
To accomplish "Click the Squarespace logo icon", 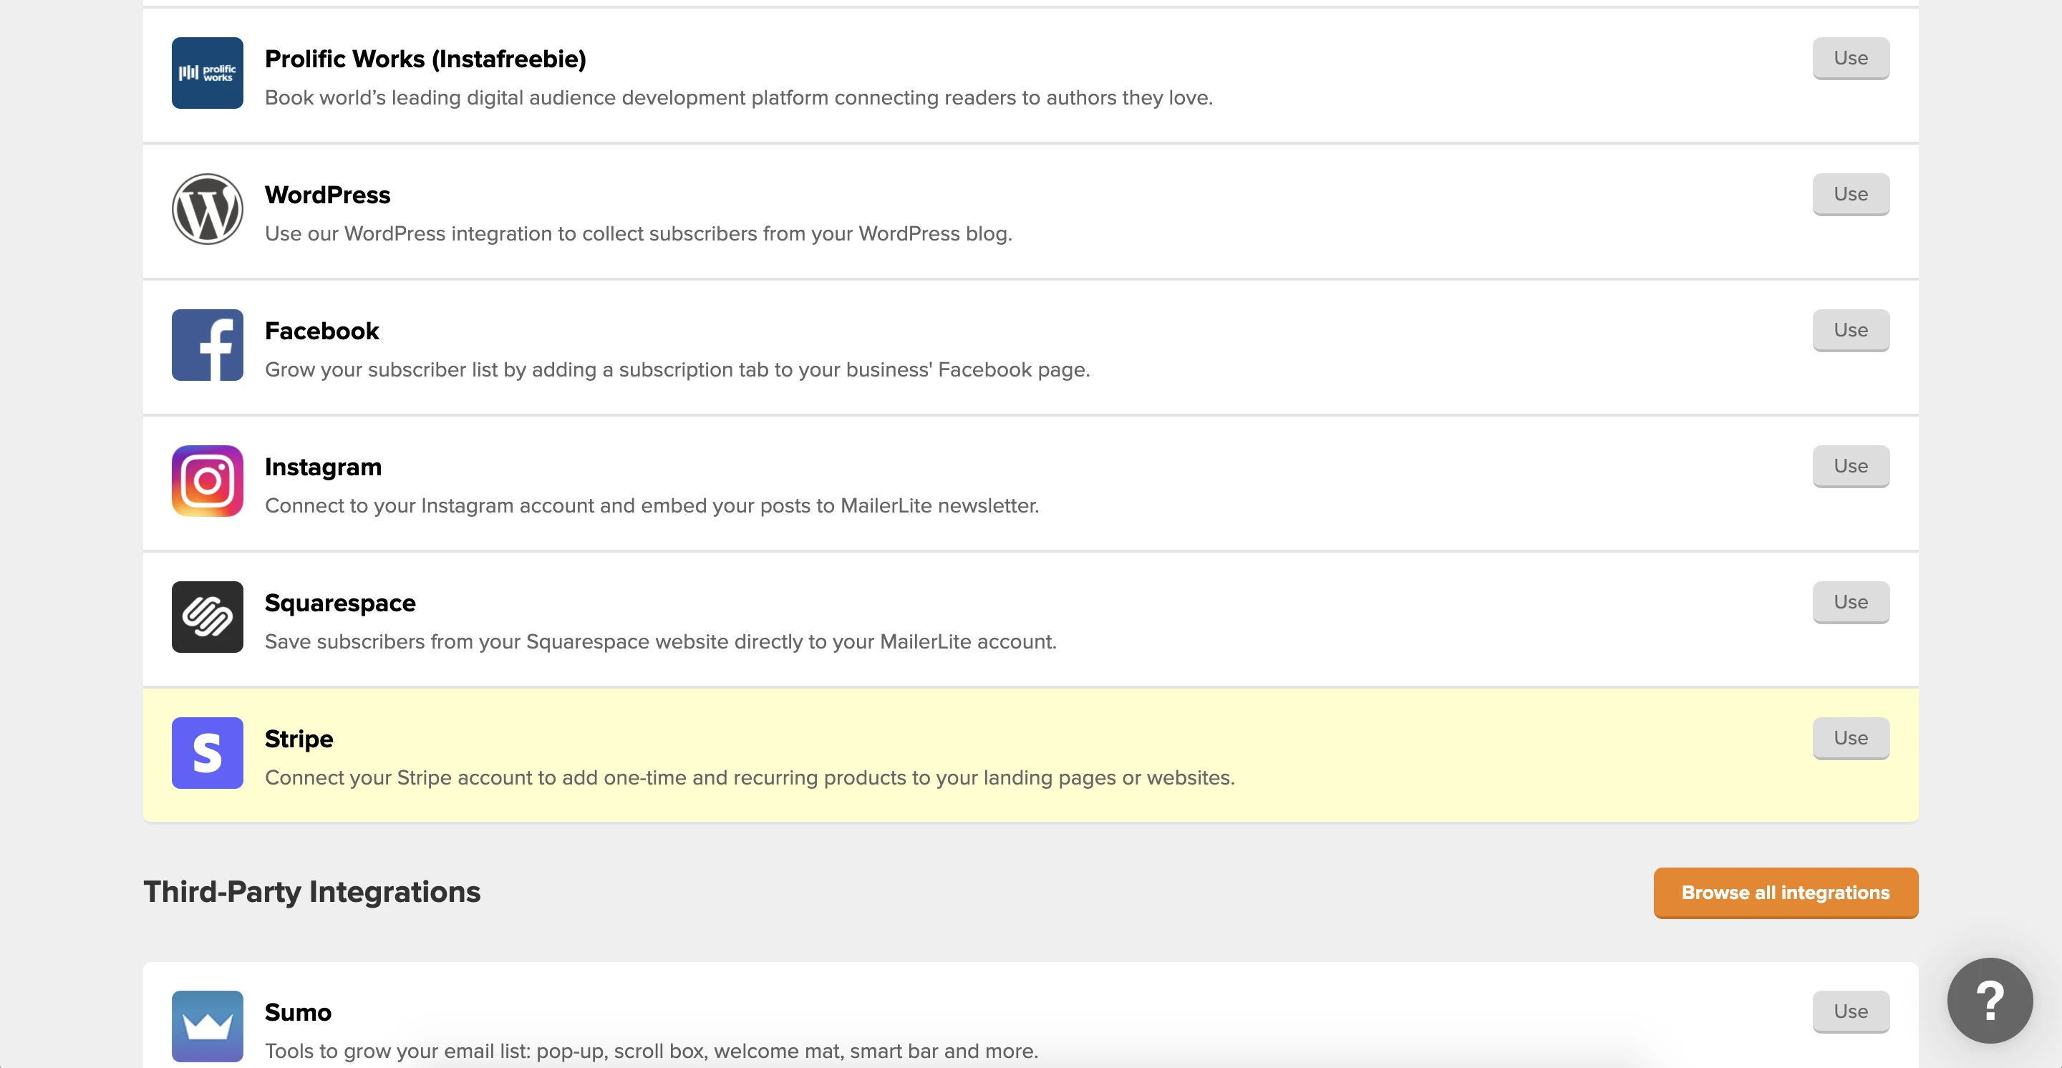I will 208,617.
